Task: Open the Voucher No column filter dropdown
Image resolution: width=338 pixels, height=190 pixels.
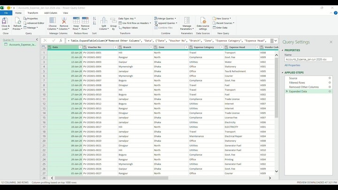Action: (115, 47)
